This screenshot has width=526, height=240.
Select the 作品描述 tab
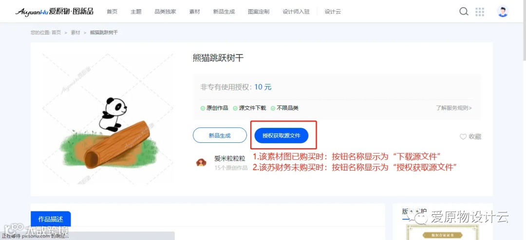tap(51, 219)
